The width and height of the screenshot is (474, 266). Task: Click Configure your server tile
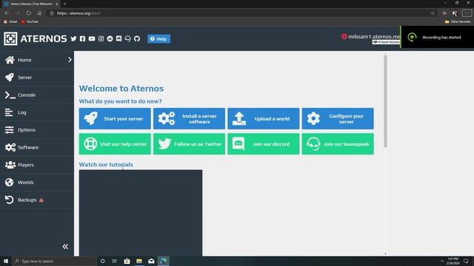(338, 118)
